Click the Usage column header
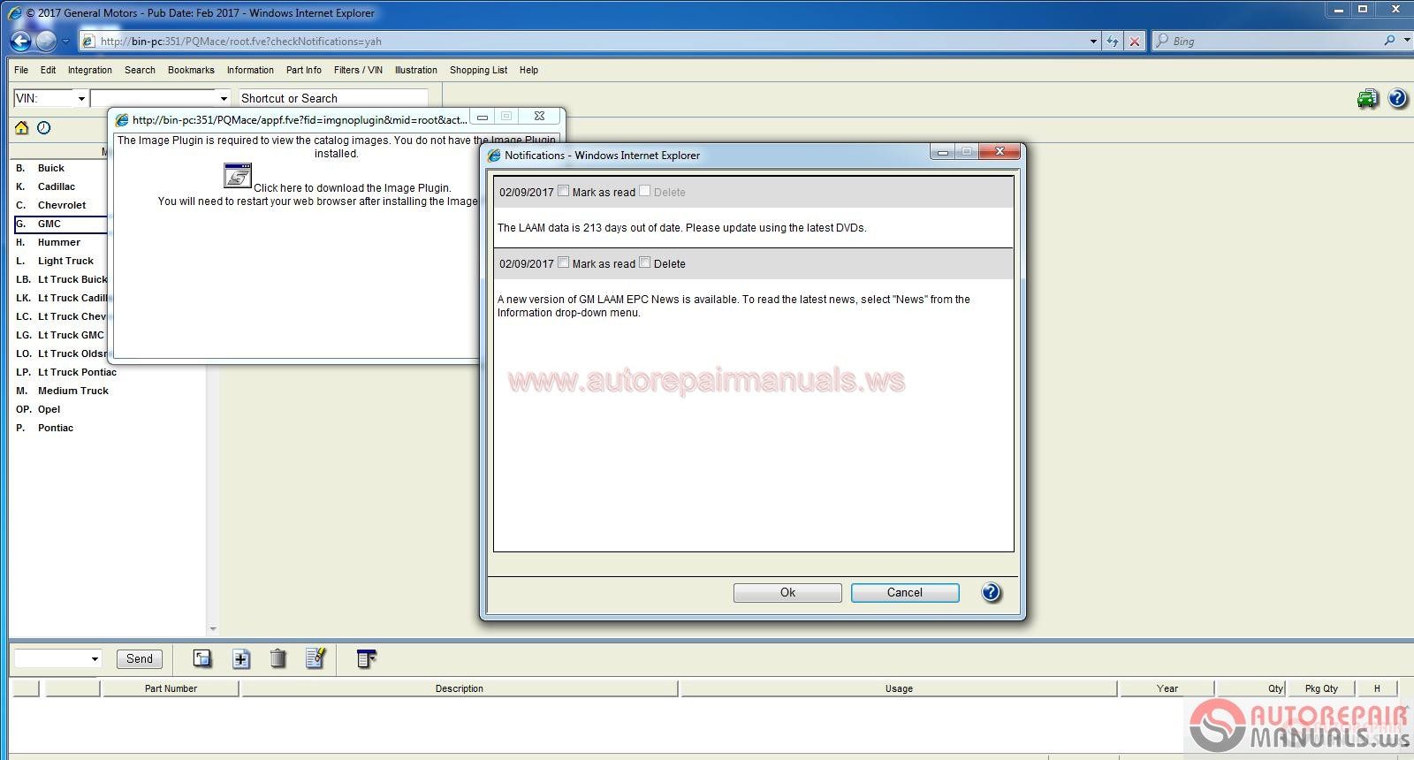The width and height of the screenshot is (1414, 760). (x=899, y=688)
